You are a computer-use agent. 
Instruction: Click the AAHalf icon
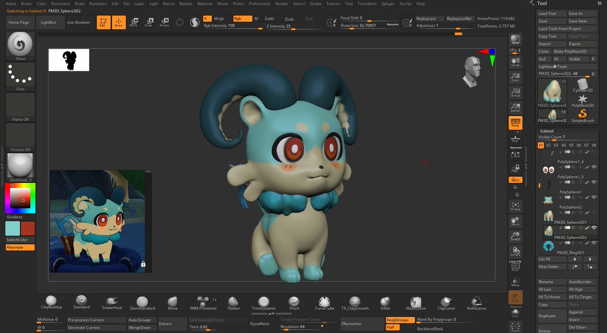515,107
